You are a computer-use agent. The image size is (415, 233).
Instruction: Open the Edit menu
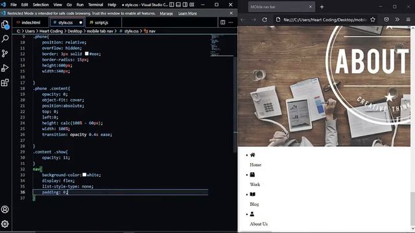[x=25, y=5]
